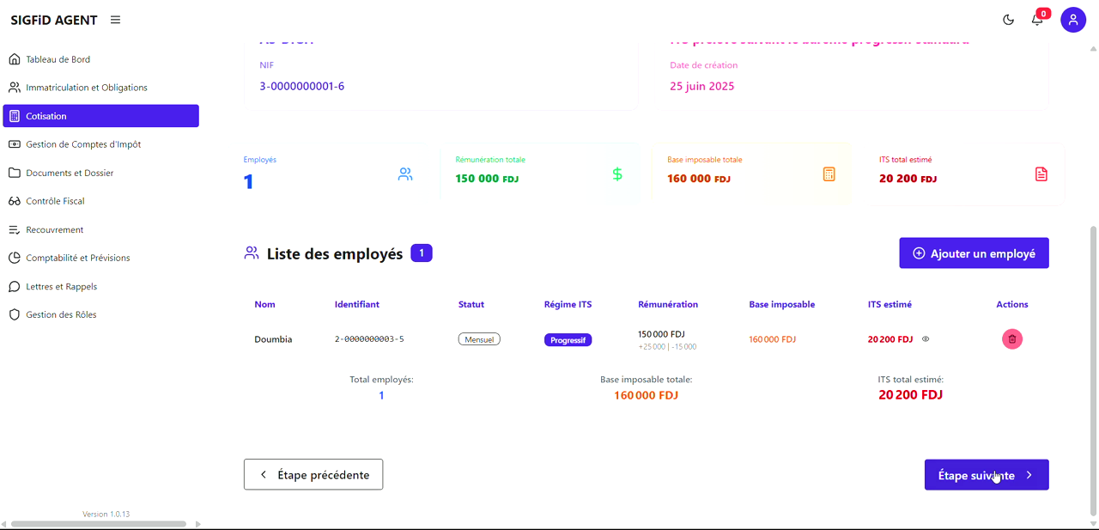Toggle dark mode with the moon icon

click(x=1008, y=19)
